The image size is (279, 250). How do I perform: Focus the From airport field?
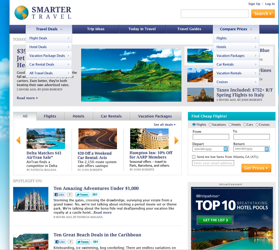pos(211,137)
